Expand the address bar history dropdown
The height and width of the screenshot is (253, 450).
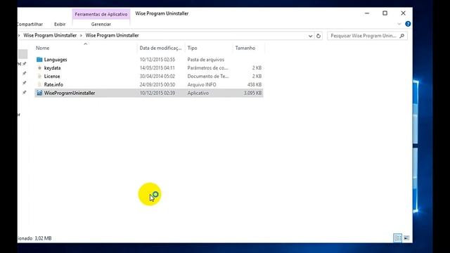310,36
